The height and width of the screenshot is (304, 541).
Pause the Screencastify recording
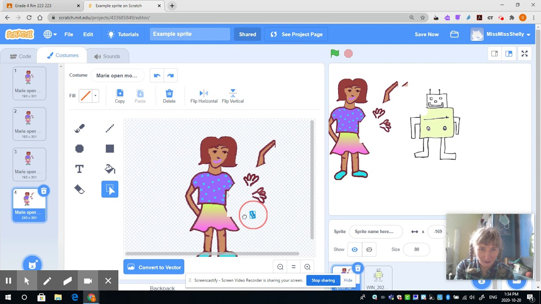(x=8, y=281)
